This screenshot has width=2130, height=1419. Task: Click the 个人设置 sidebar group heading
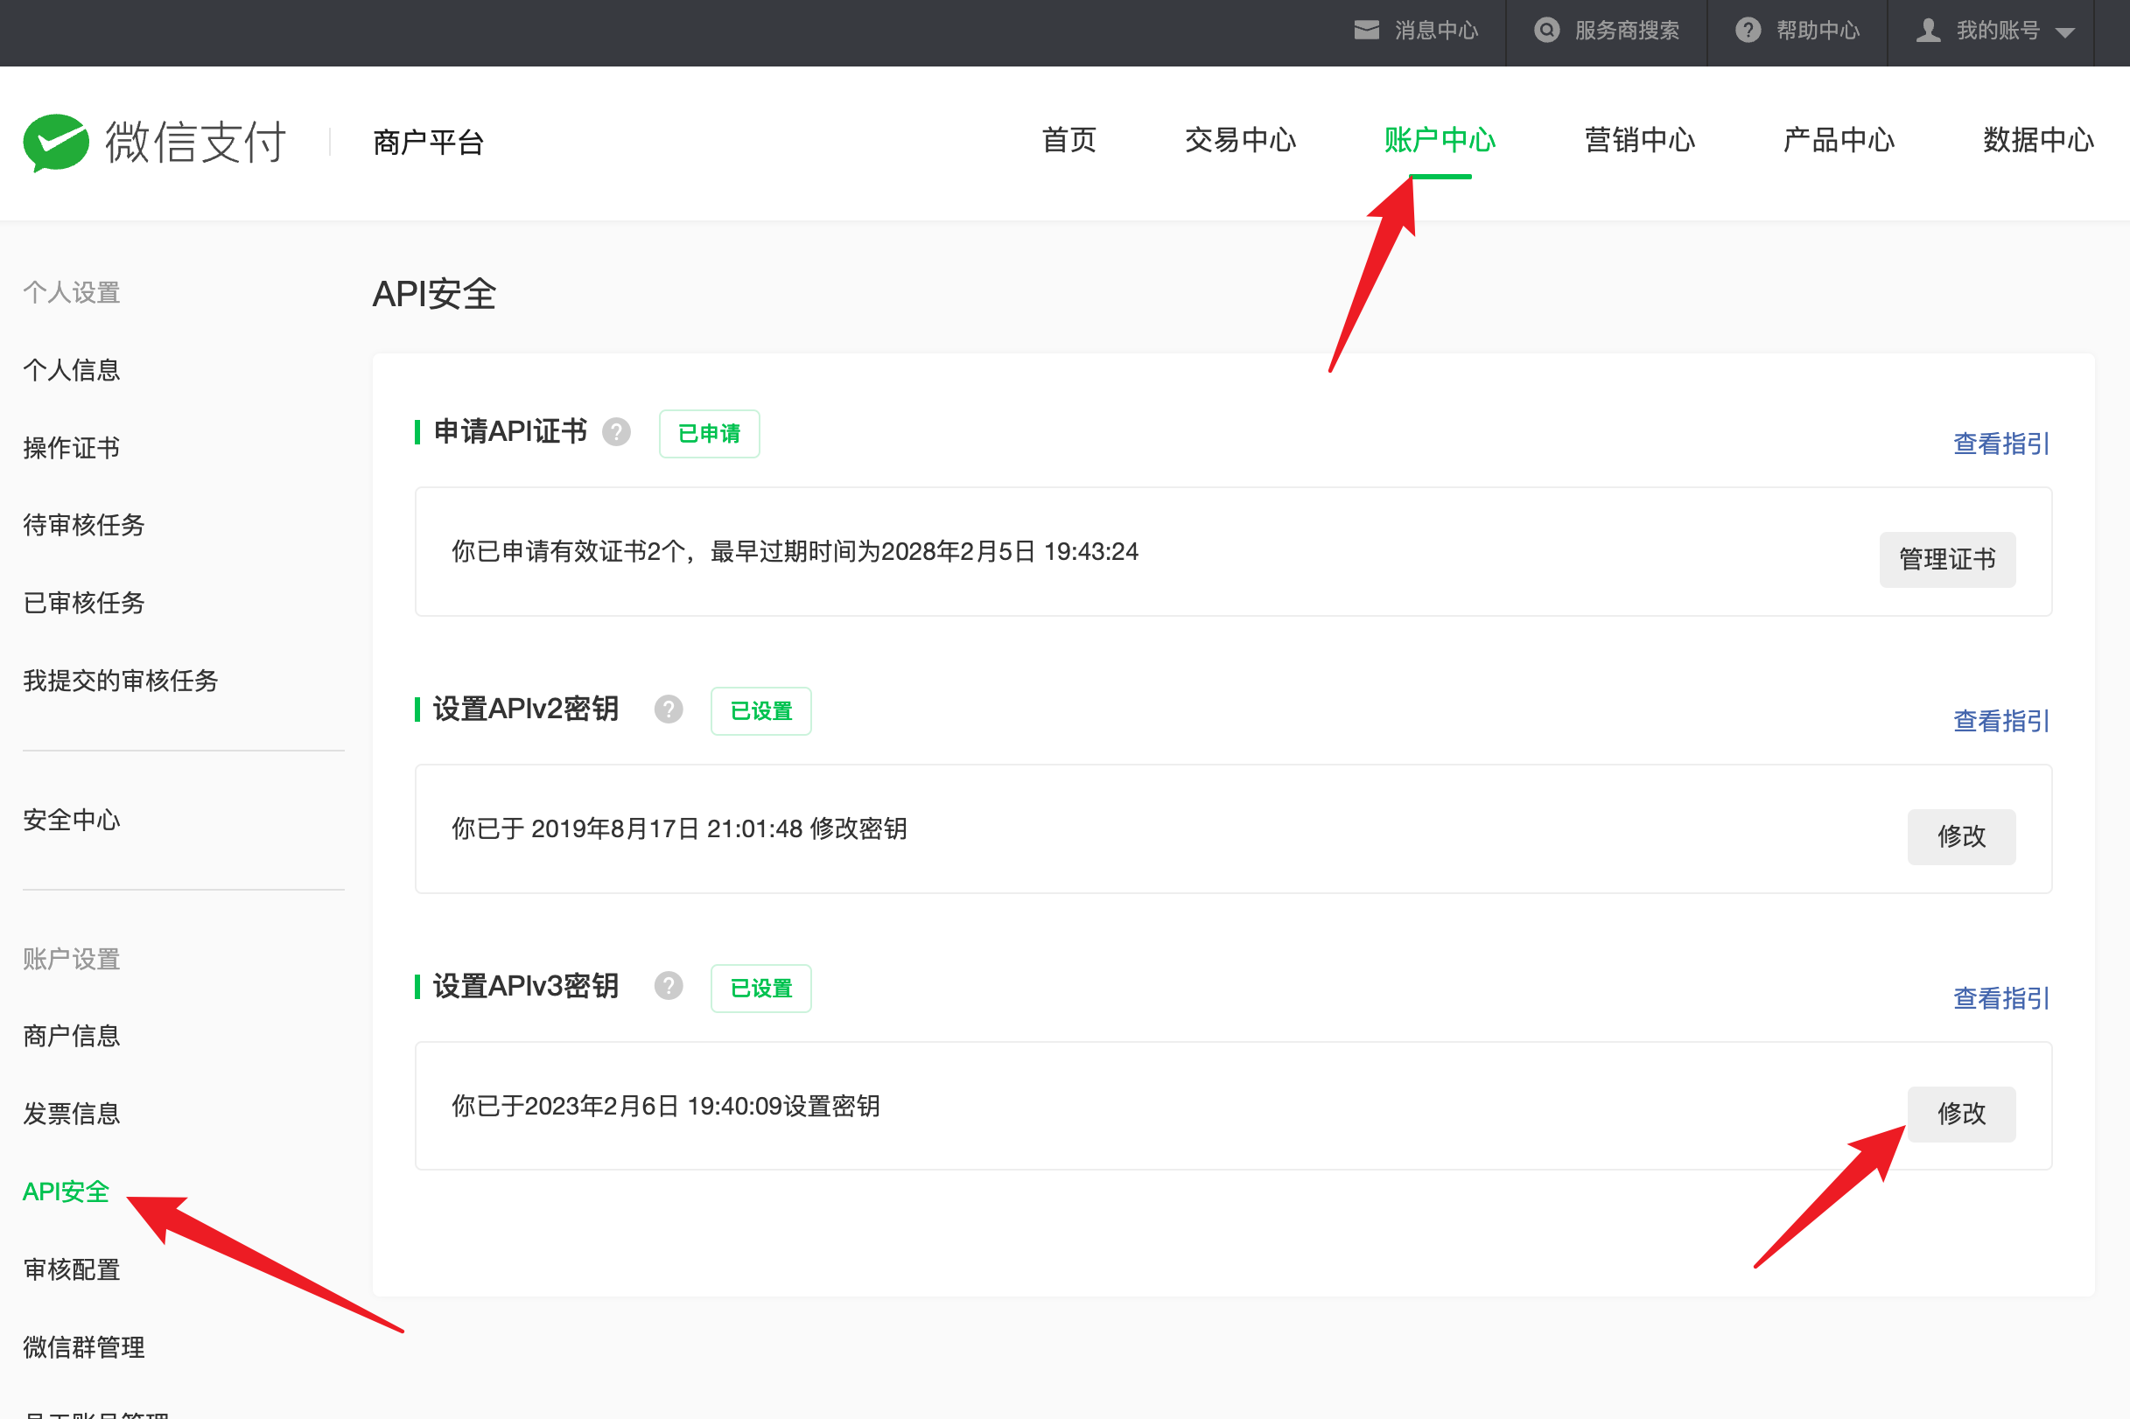tap(72, 292)
